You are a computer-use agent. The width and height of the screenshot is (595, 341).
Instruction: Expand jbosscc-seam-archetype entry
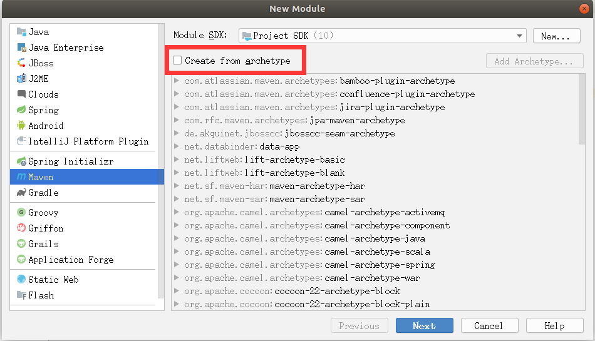tap(177, 133)
